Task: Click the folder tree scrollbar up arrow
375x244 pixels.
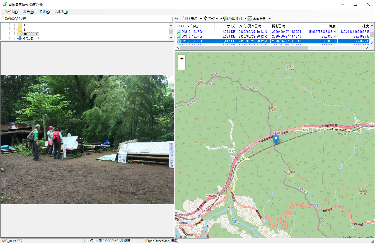Action: 171,25
